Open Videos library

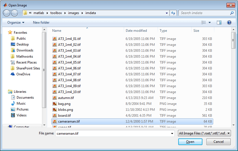[x=19, y=115]
